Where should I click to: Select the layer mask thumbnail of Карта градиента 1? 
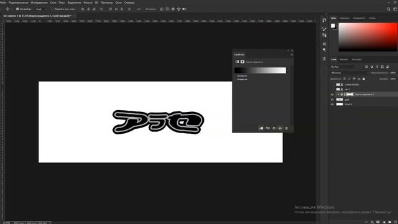350,95
